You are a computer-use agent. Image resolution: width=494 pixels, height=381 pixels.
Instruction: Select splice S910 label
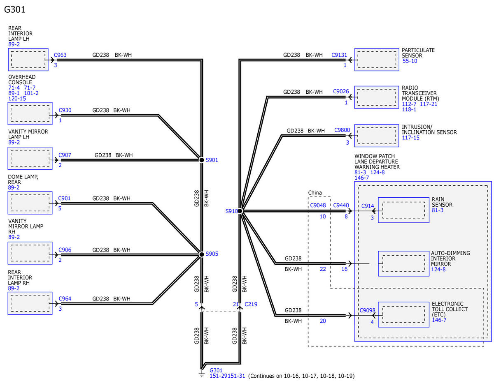[232, 211]
